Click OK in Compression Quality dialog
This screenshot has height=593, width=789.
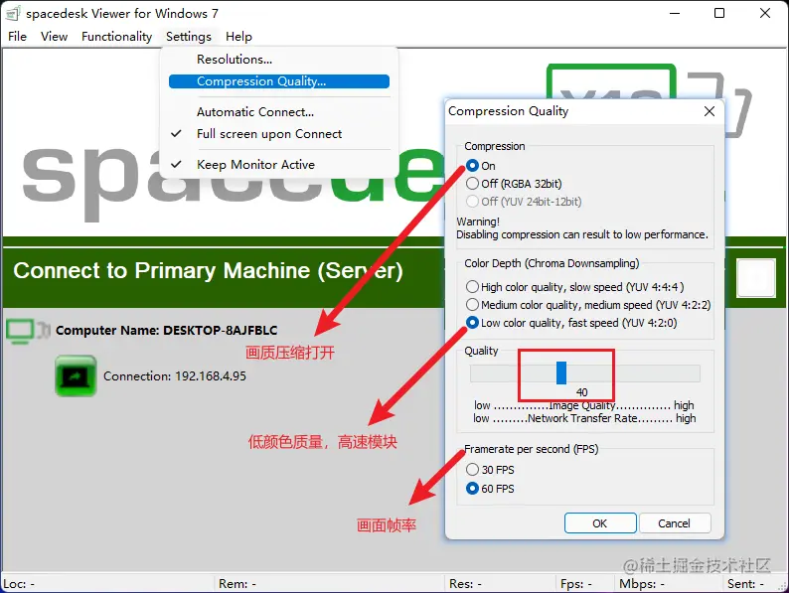click(600, 523)
